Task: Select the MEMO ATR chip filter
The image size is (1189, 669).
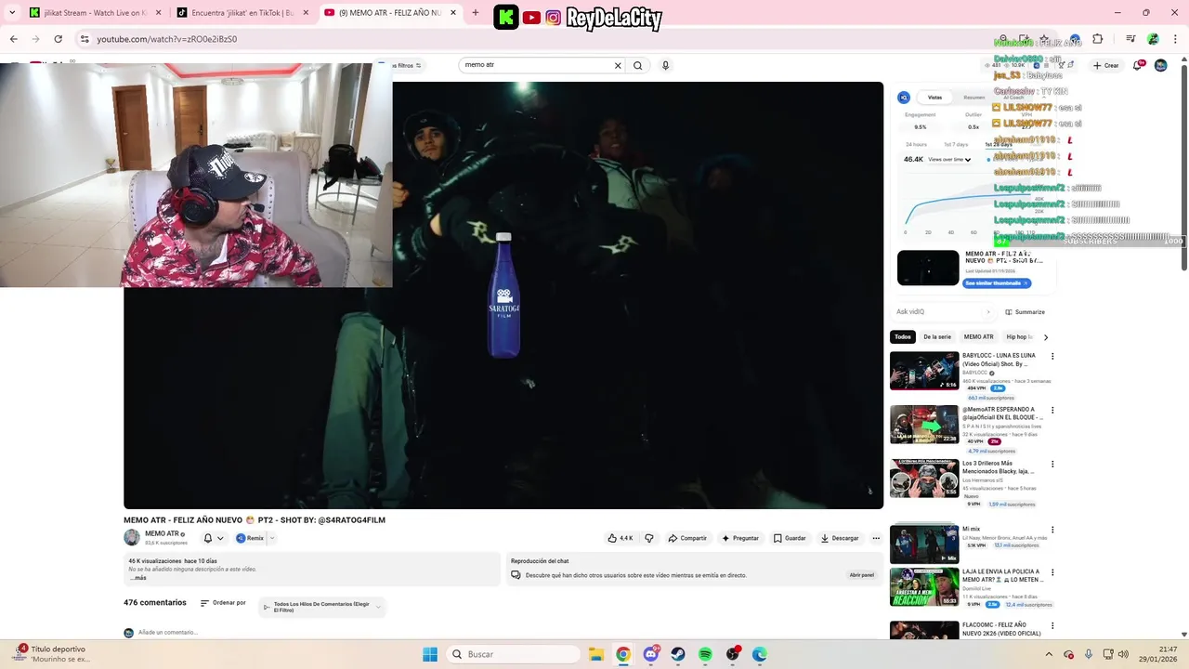Action: (x=978, y=337)
